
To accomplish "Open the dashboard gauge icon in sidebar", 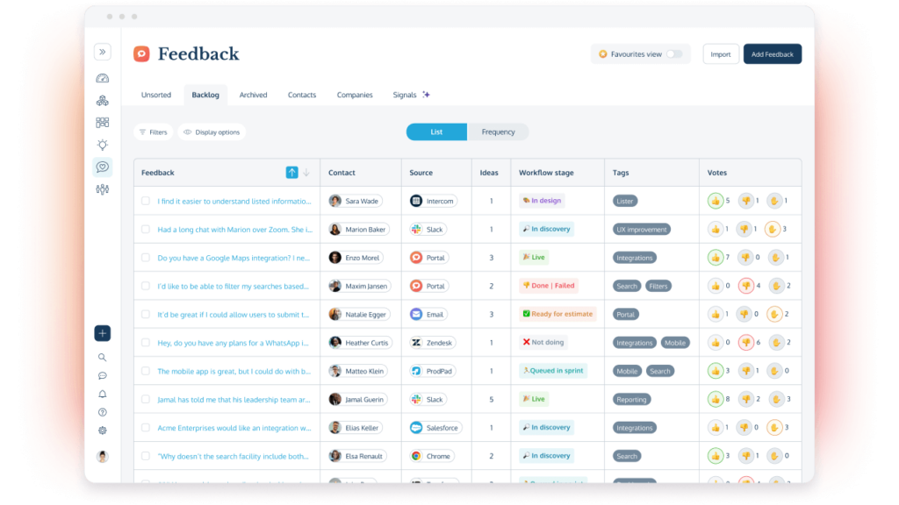I will pyautogui.click(x=102, y=78).
